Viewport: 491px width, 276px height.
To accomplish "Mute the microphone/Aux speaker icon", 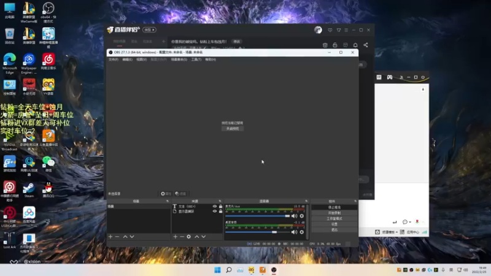I will (x=295, y=216).
